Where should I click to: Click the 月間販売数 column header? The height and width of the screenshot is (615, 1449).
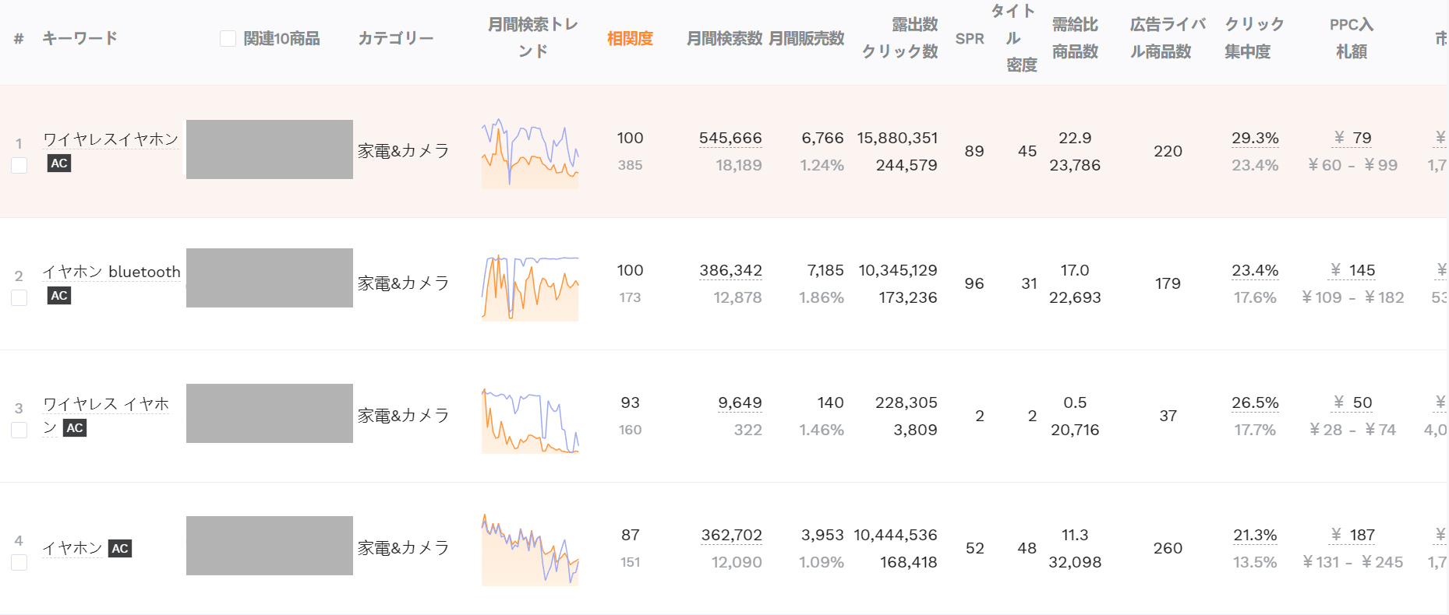coord(806,39)
